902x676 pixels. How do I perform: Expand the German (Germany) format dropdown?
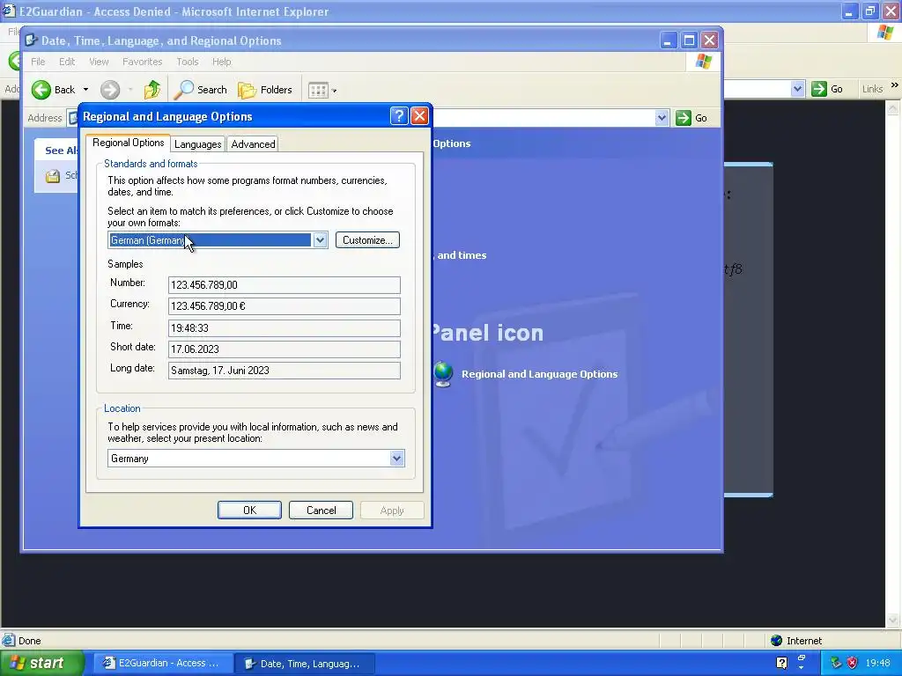pyautogui.click(x=320, y=240)
